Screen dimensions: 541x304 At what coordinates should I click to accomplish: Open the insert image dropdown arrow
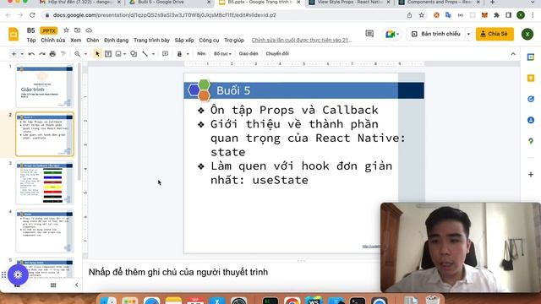(124, 54)
